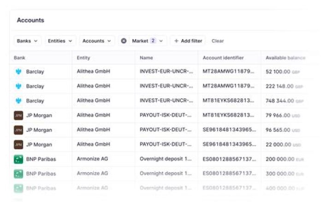Click the BNP Paribas name in the 200 000.00 row
This screenshot has height=203, width=332.
(41, 159)
